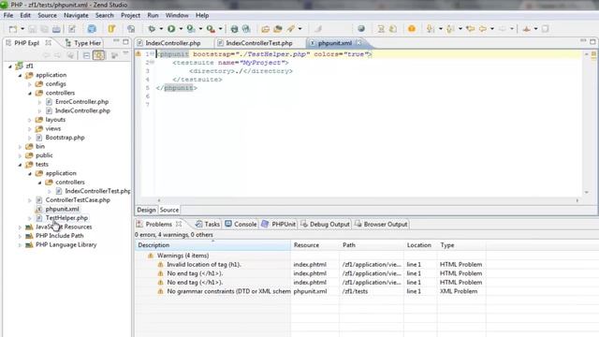
Task: Click the Back navigation arrow icon
Action: [483, 29]
